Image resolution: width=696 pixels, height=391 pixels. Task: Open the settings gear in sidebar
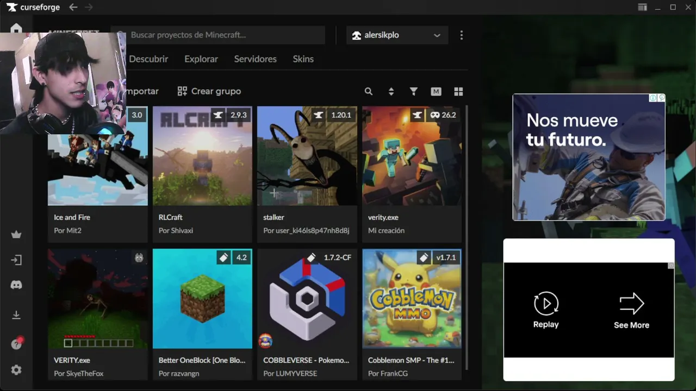[16, 370]
